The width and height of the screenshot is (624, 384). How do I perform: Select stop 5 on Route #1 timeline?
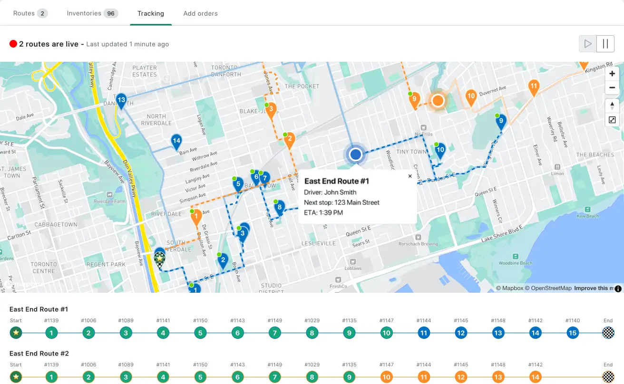(x=200, y=333)
